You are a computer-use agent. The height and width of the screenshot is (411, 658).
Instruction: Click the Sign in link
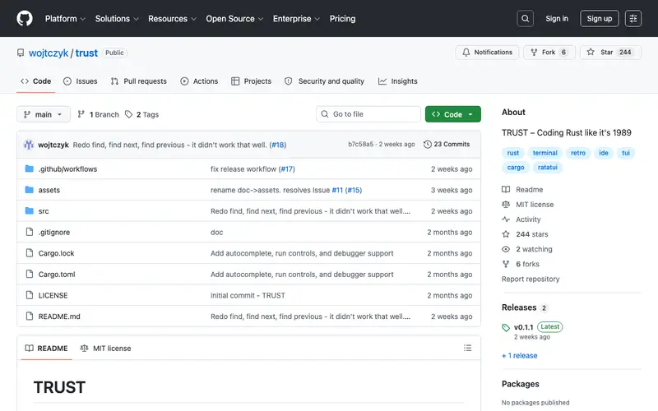[557, 18]
